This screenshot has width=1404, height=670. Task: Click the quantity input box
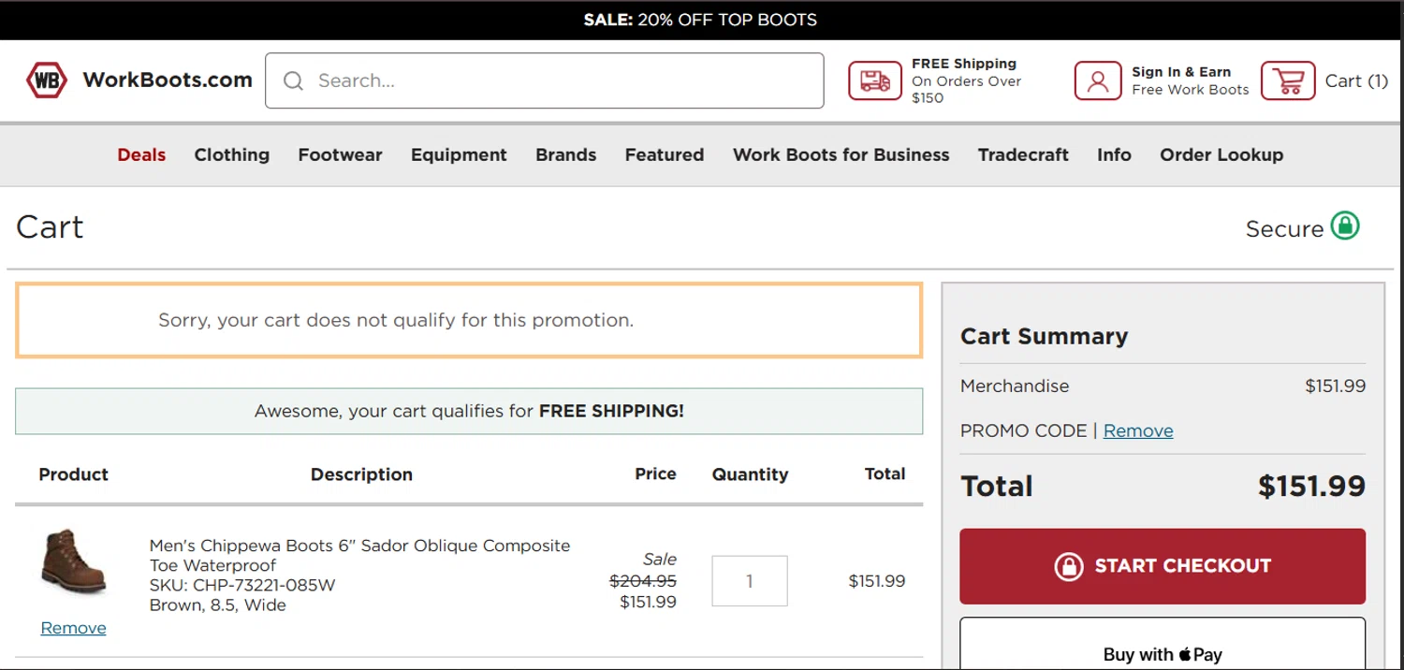749,581
